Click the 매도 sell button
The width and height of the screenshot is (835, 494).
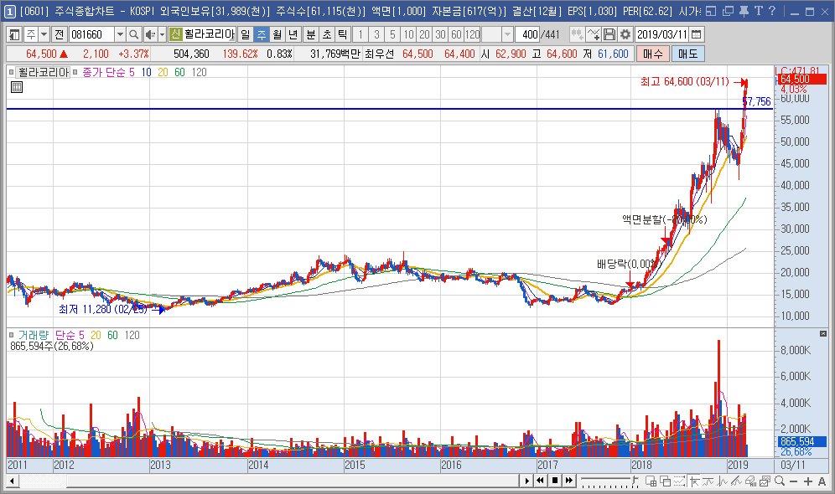[x=688, y=54]
